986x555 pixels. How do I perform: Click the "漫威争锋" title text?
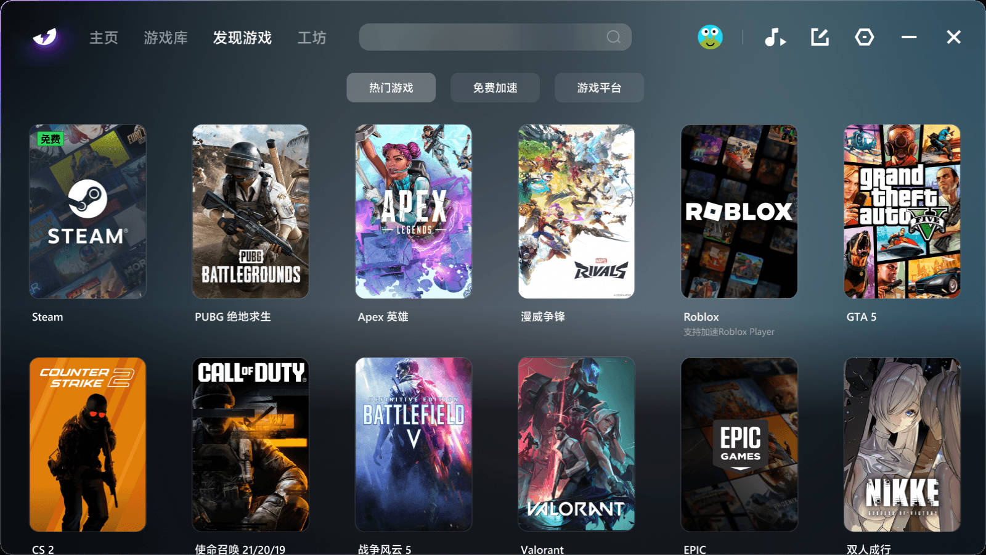coord(543,317)
